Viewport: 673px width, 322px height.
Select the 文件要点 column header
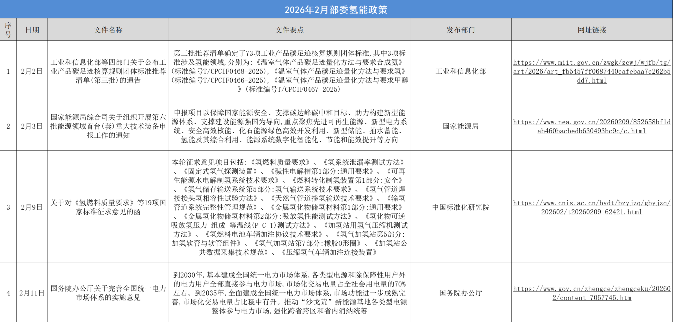(x=289, y=30)
